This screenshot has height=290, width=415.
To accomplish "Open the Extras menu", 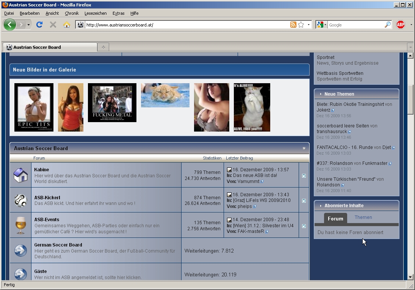I will [x=118, y=13].
